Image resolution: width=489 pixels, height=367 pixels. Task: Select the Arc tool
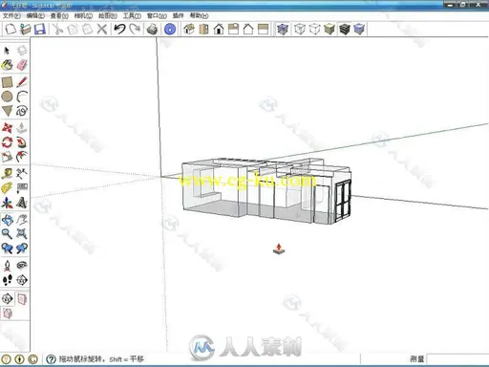pyautogui.click(x=22, y=97)
